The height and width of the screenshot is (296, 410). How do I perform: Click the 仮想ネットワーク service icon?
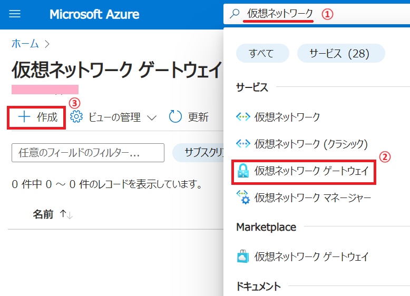(x=243, y=117)
